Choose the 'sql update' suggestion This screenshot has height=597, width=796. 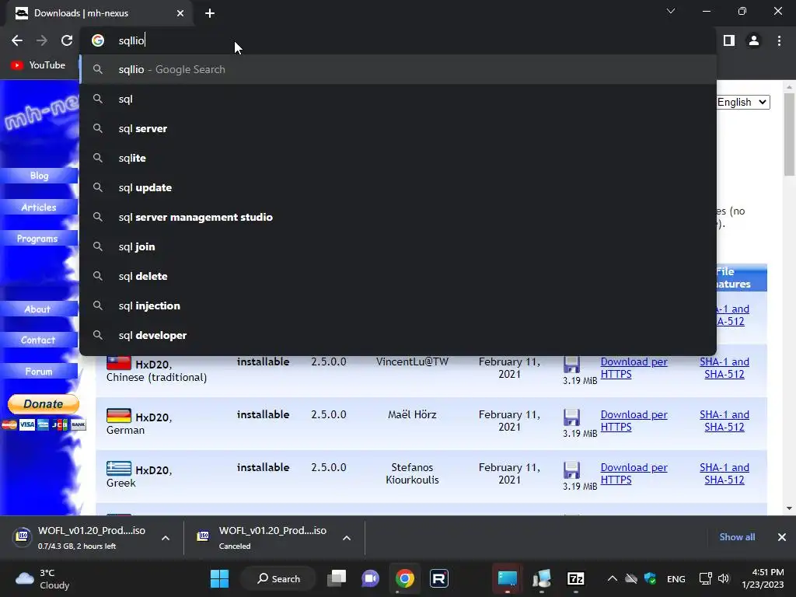[398, 187]
